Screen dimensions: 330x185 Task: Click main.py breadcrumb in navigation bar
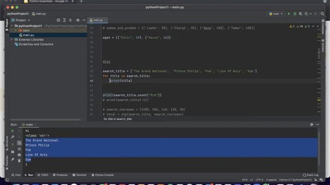39,14
